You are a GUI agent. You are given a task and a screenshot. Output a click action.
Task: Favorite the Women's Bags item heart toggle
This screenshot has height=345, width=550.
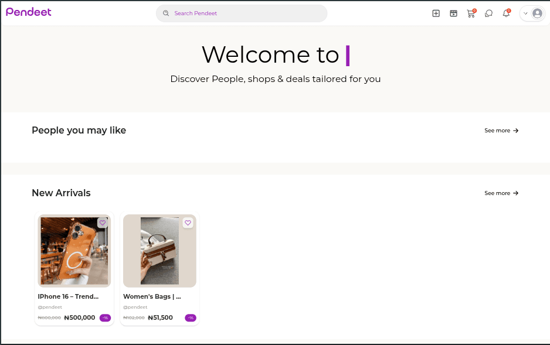(188, 223)
